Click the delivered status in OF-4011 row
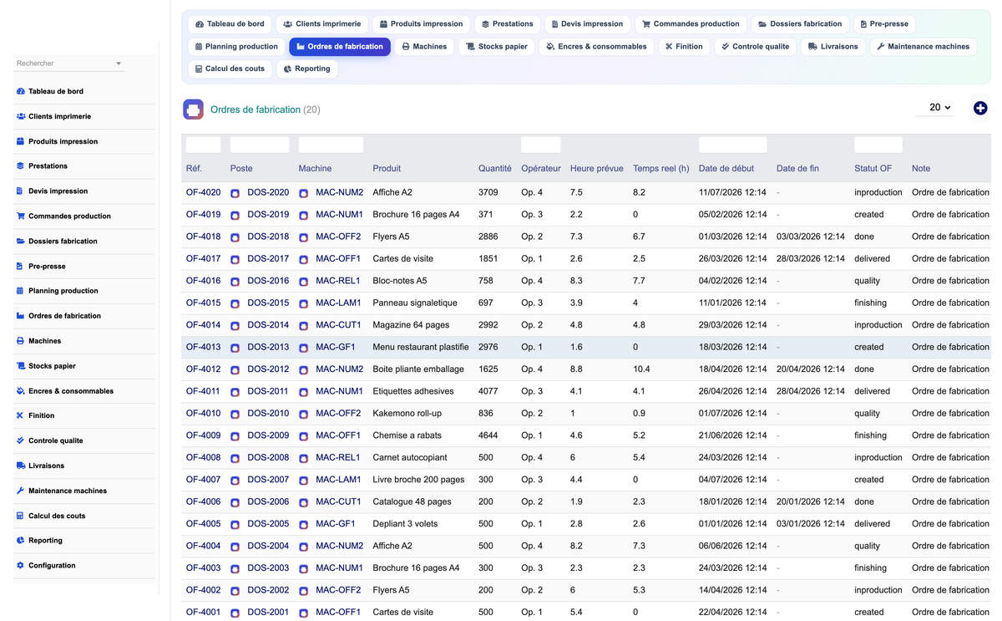The height and width of the screenshot is (621, 1002). point(872,391)
